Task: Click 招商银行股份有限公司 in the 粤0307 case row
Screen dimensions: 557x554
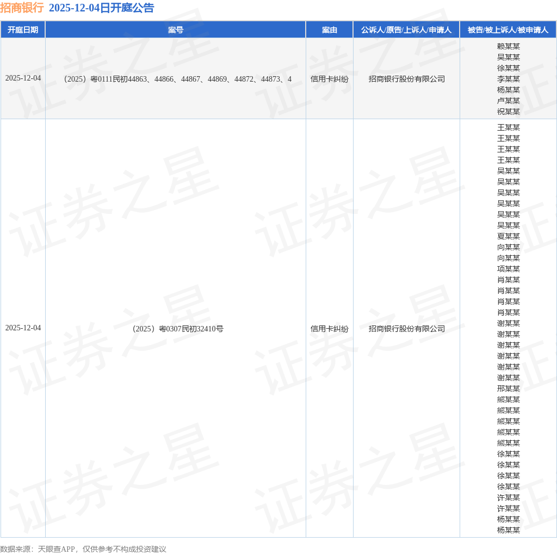Action: pos(407,329)
